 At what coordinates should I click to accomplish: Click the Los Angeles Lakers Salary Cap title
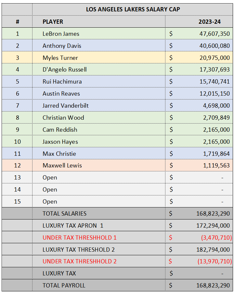(x=133, y=9)
